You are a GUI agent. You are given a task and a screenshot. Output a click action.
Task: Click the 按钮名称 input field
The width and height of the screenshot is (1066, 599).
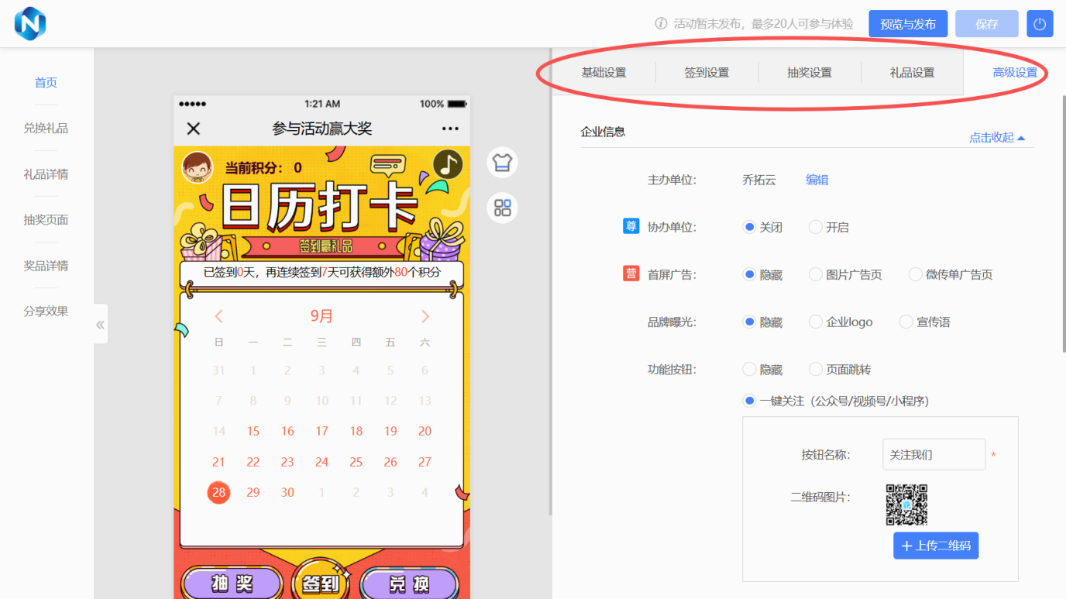934,455
